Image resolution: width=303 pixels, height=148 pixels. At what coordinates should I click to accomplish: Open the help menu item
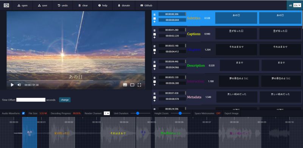(103, 5)
